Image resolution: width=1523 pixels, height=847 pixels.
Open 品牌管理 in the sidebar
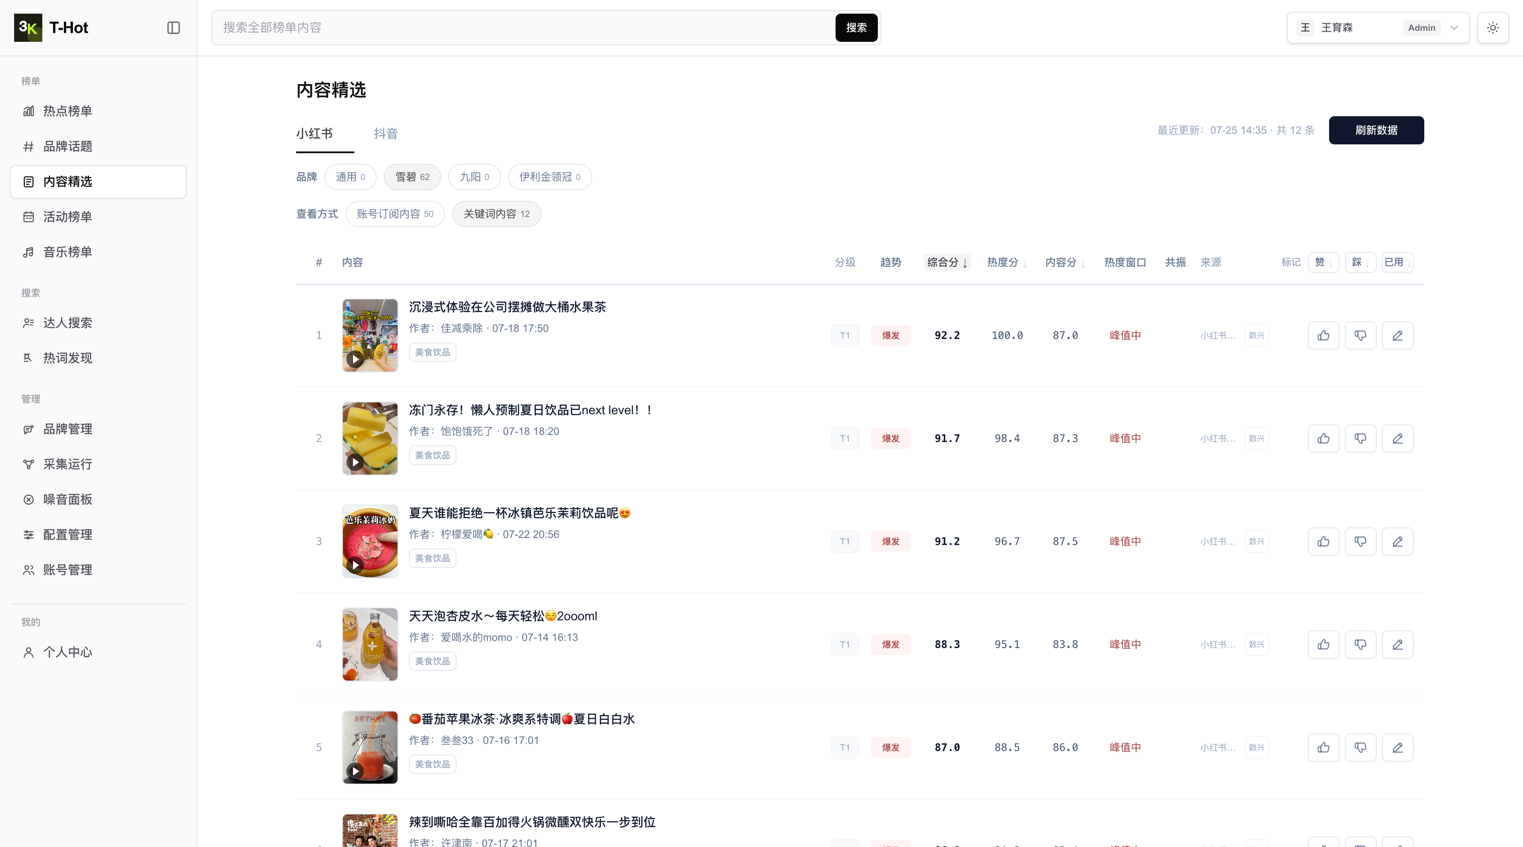(x=98, y=429)
